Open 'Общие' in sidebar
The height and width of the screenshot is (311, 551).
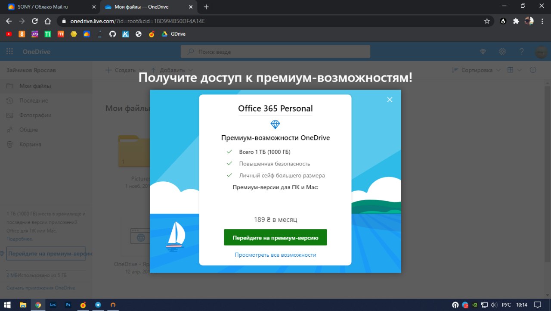point(46,130)
